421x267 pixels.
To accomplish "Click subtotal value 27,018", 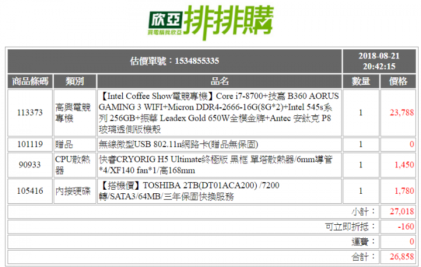I will pos(402,211).
